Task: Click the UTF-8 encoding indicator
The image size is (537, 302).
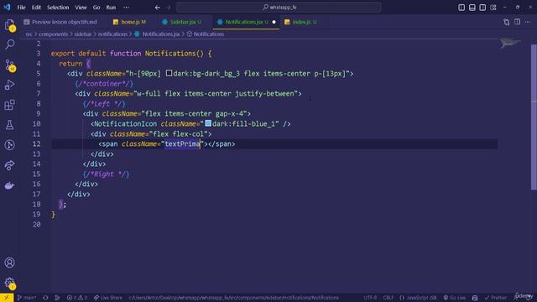Action: pyautogui.click(x=370, y=298)
